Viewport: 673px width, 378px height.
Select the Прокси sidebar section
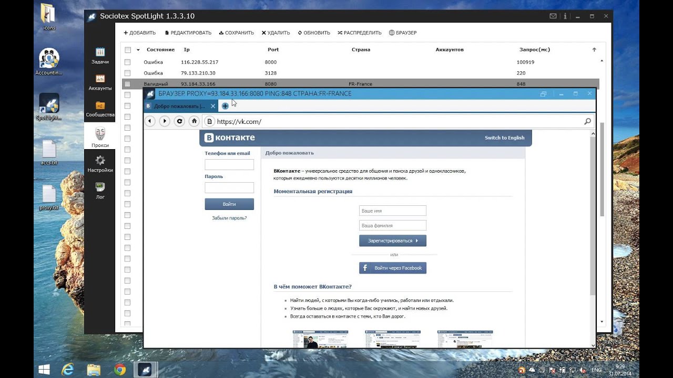pyautogui.click(x=100, y=138)
